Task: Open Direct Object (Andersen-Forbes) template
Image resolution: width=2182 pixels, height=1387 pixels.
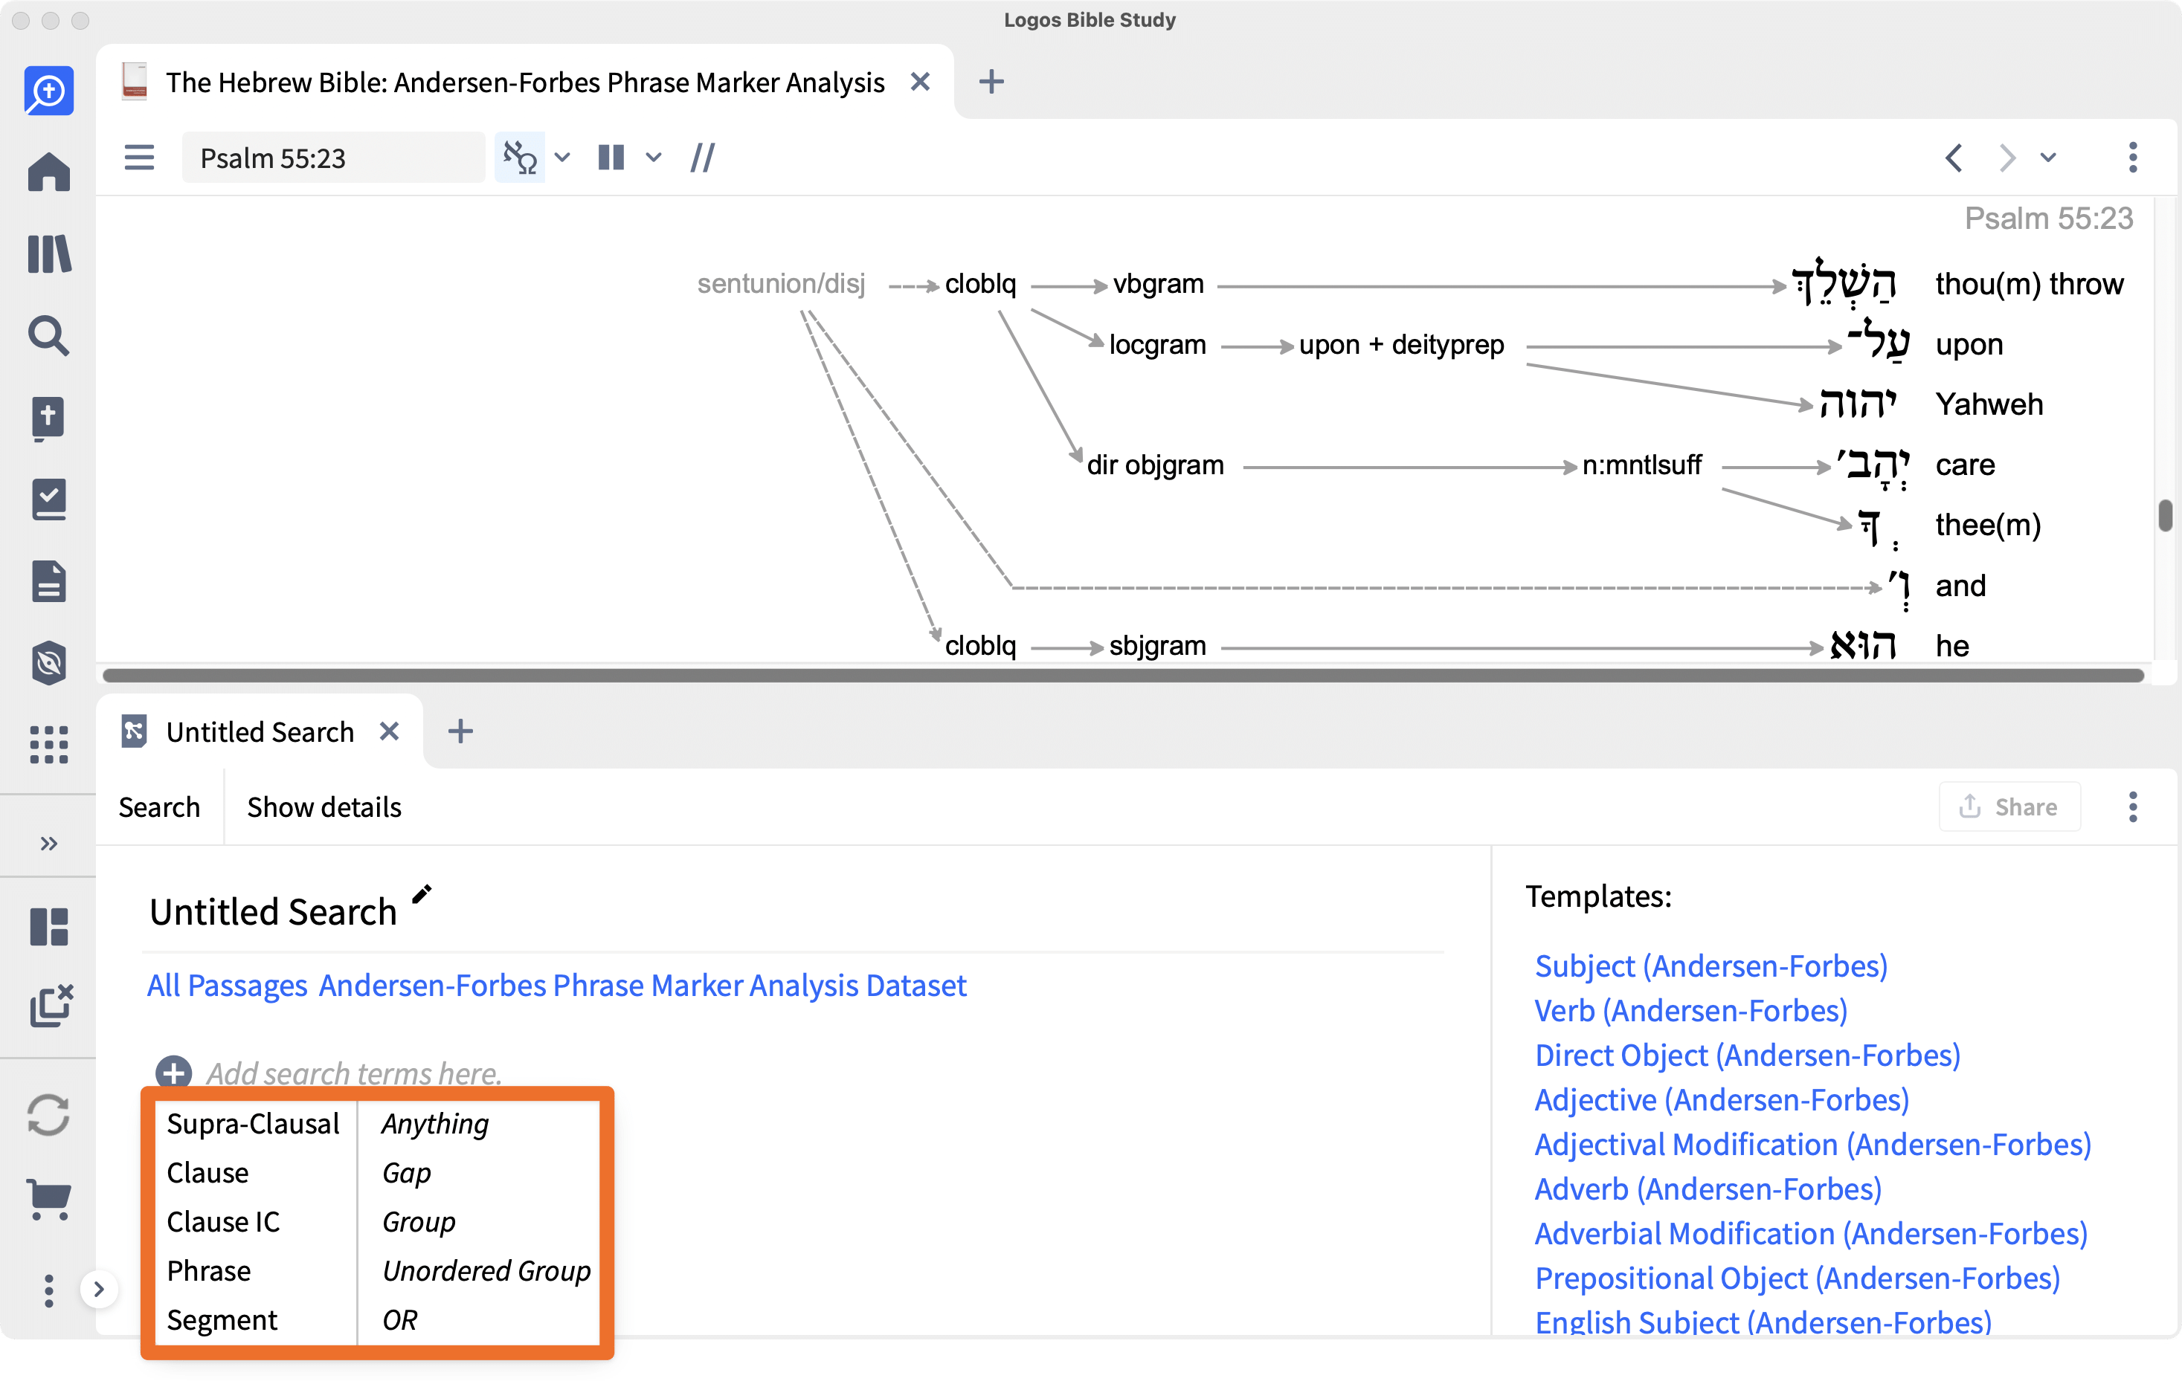Action: pos(1747,1055)
